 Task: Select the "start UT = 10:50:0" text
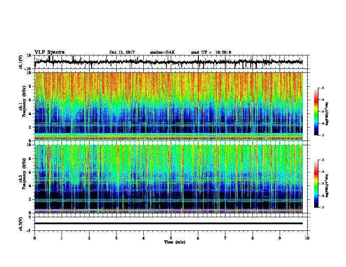pyautogui.click(x=211, y=52)
